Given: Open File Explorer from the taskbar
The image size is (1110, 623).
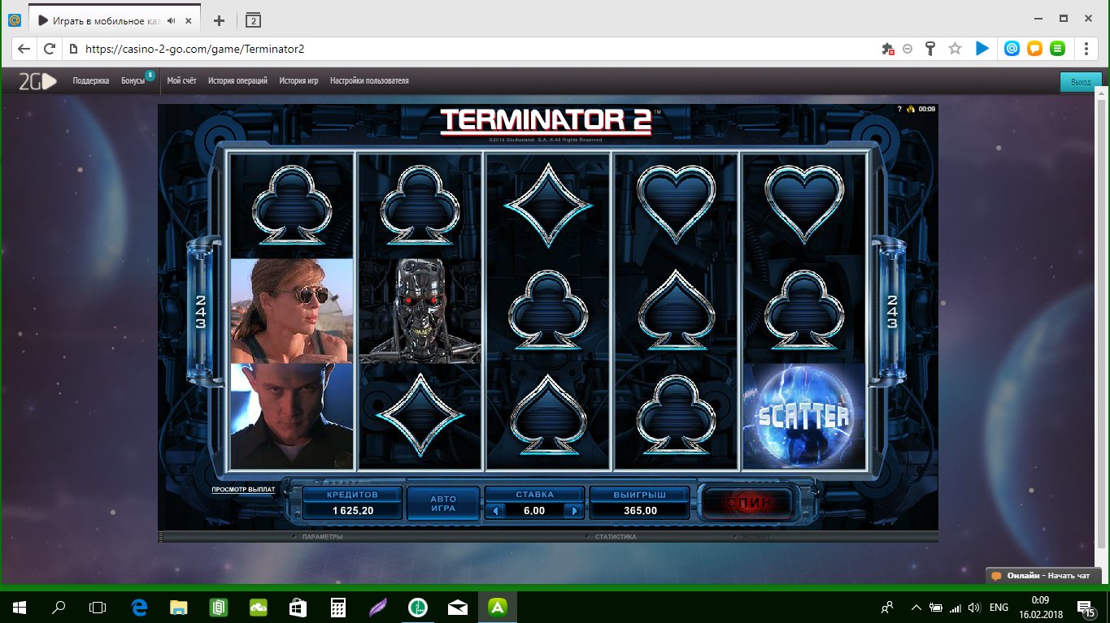Looking at the screenshot, I should click(179, 607).
